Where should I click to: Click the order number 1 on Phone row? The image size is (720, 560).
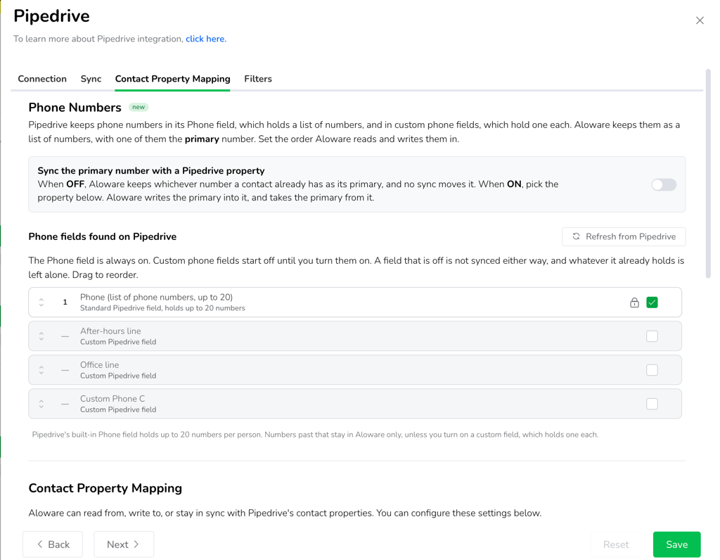coord(65,303)
